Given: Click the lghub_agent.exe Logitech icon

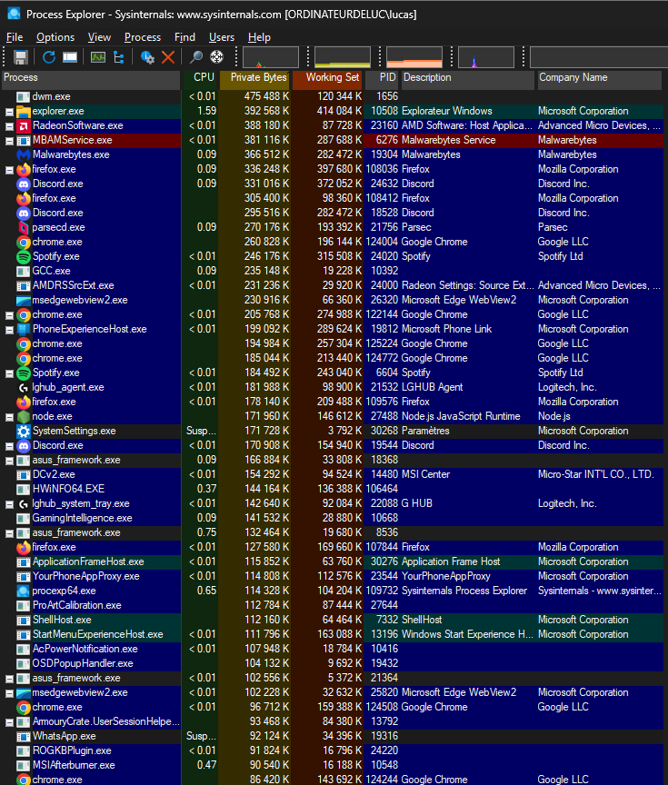Looking at the screenshot, I should click(x=23, y=387).
